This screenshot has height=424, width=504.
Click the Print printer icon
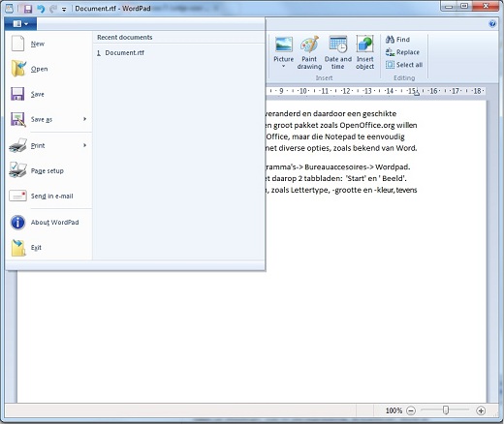point(17,145)
